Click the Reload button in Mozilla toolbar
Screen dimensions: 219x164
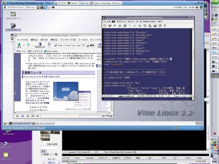pyautogui.click(x=40, y=45)
